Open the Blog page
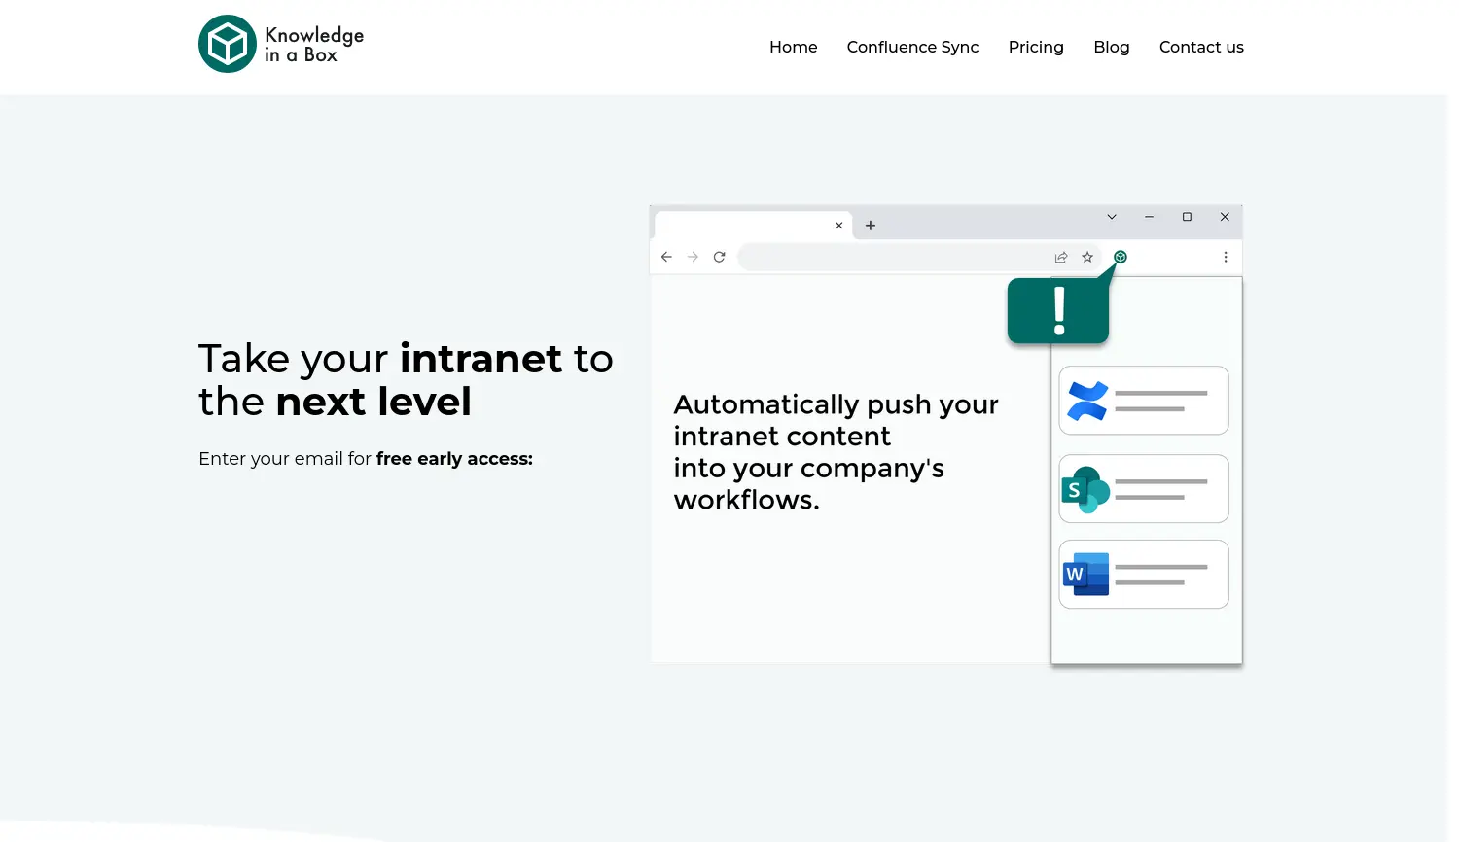1459x842 pixels. point(1112,47)
